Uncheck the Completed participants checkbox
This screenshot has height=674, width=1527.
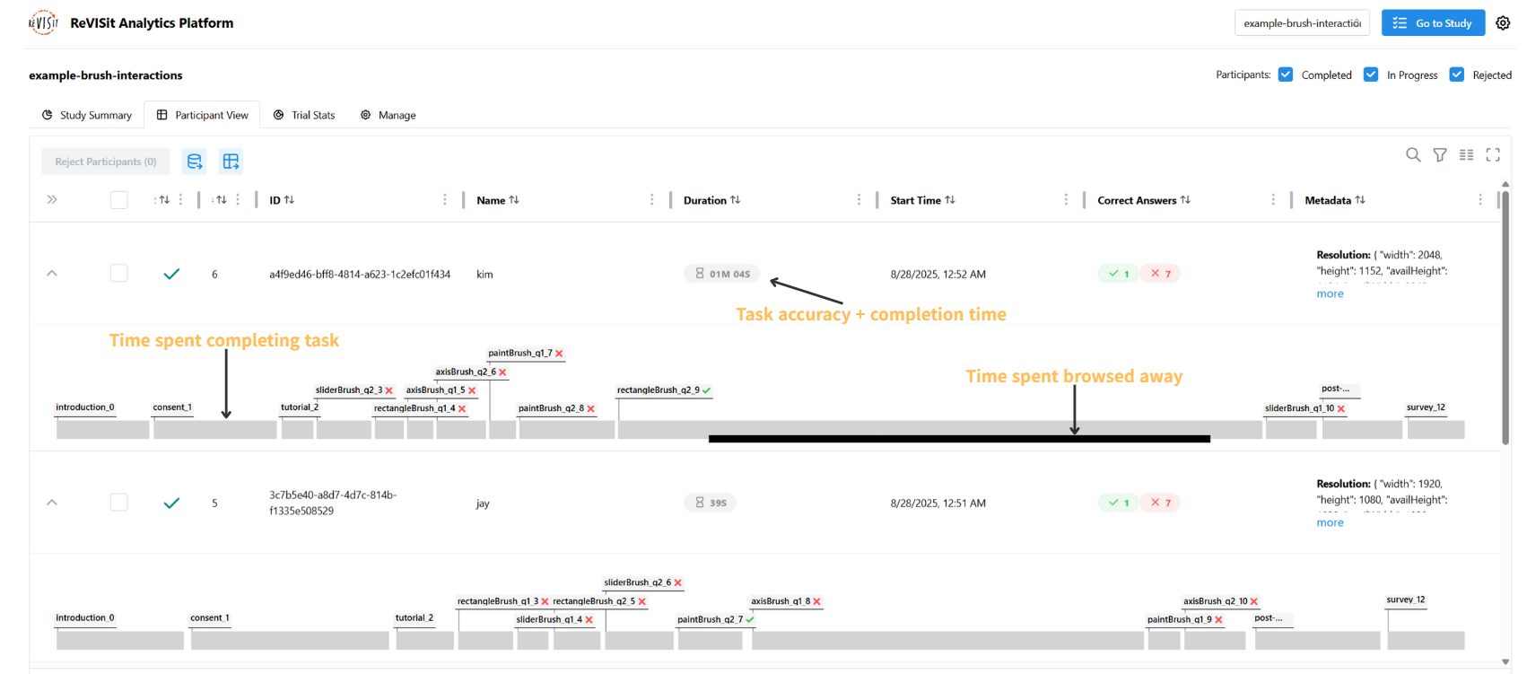1286,74
